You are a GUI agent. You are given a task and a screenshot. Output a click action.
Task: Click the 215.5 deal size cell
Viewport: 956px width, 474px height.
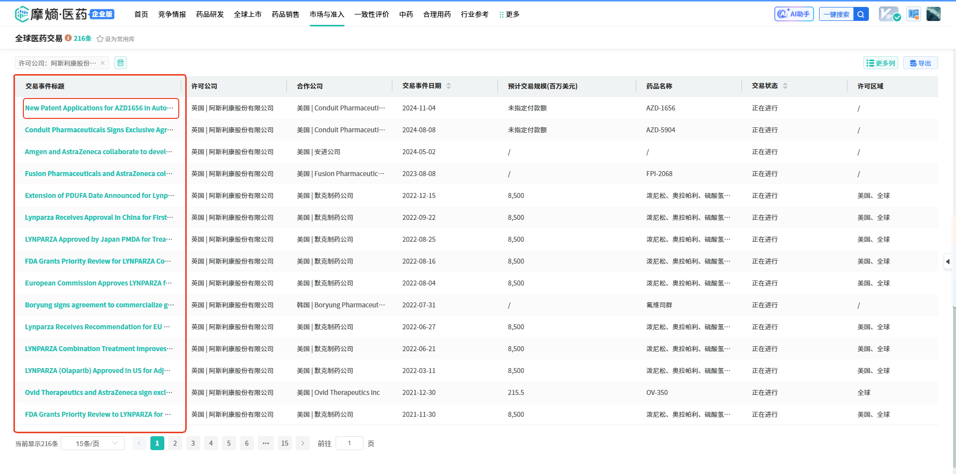click(516, 392)
